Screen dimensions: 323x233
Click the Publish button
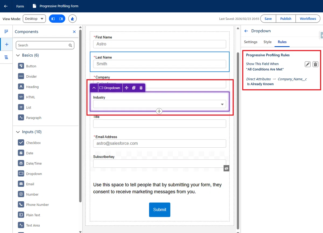(286, 19)
